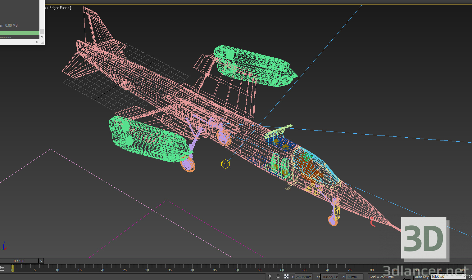The image size is (472, 280).
Task: Click the 0 / 100 time slider
Action: tap(19, 261)
